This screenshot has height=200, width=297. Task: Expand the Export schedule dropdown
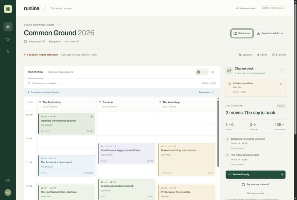[x=270, y=33]
